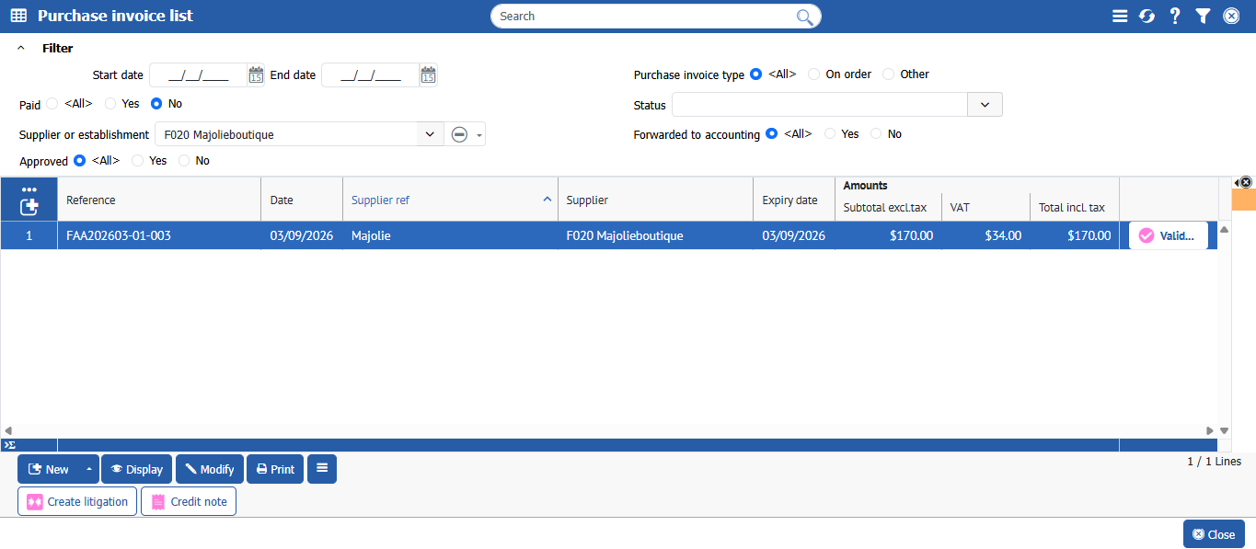The width and height of the screenshot is (1256, 549).
Task: Click the Modify button
Action: click(210, 469)
